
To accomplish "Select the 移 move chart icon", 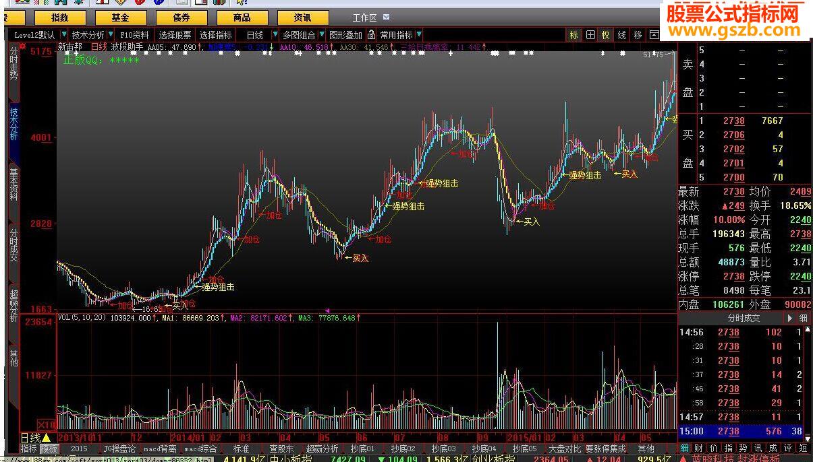I will click(638, 35).
